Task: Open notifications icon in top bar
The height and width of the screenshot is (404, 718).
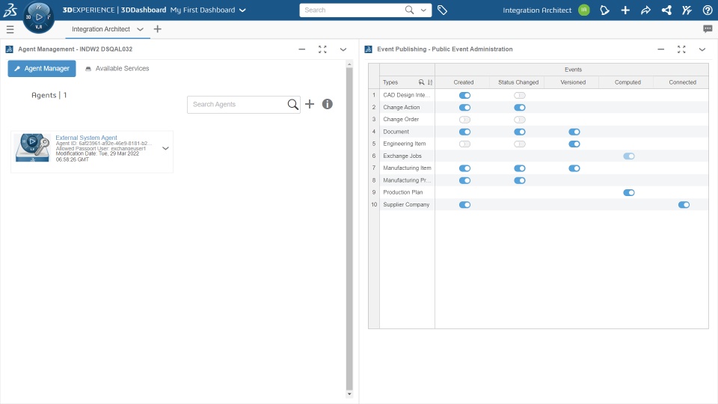Action: click(x=604, y=10)
